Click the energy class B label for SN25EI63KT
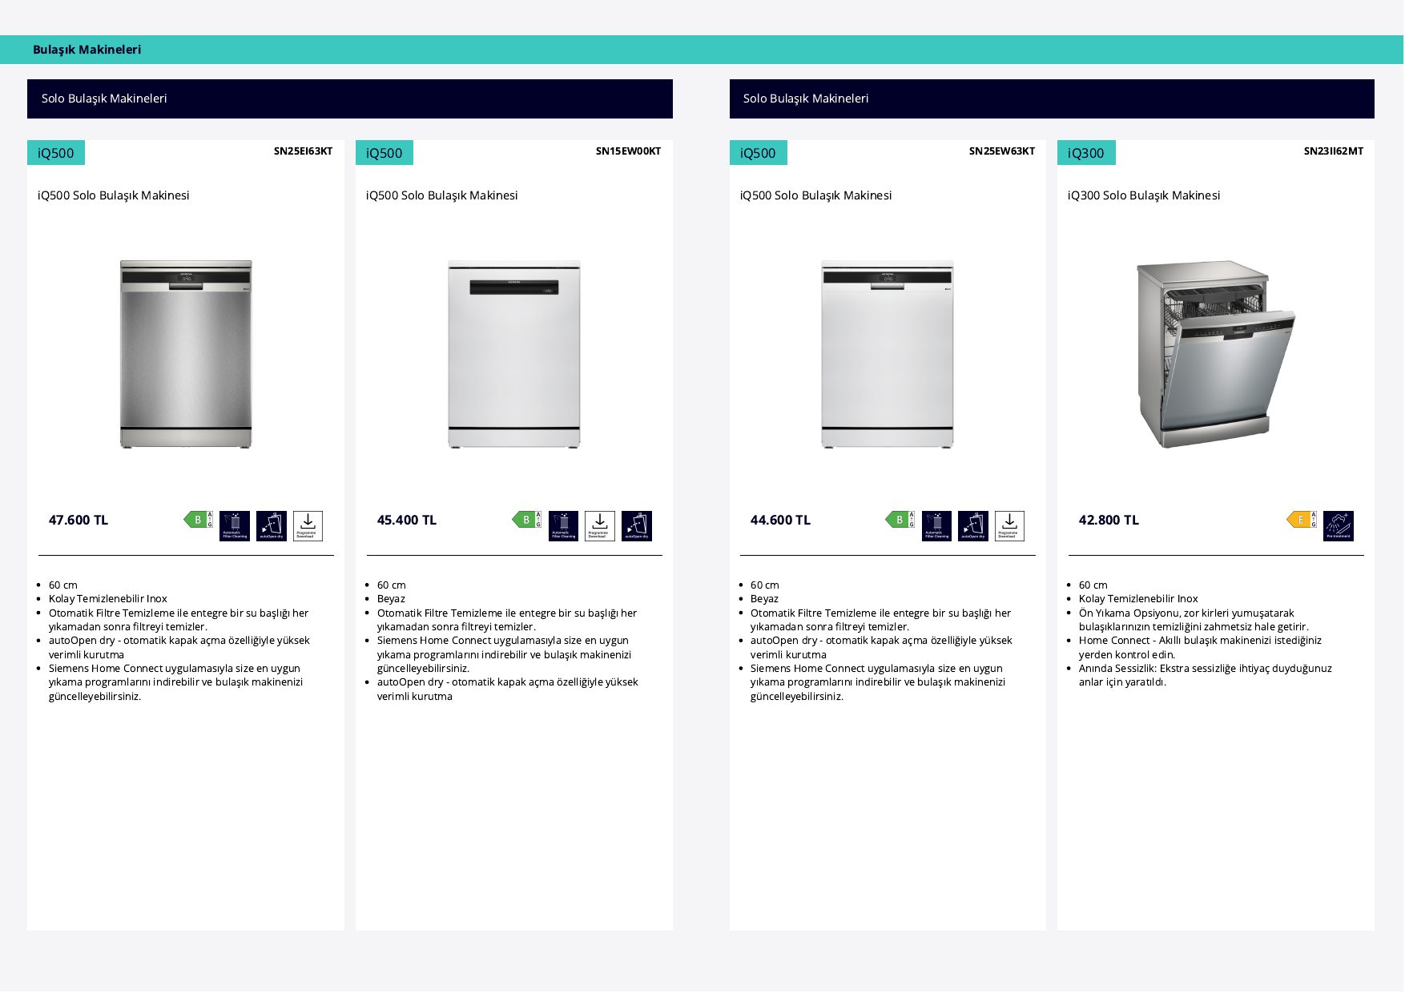 [199, 520]
